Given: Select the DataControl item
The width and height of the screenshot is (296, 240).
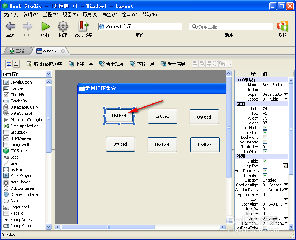Looking at the screenshot, I should coord(21,113).
